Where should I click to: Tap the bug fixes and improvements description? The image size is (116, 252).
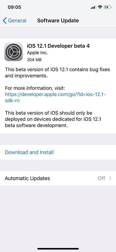[58, 73]
